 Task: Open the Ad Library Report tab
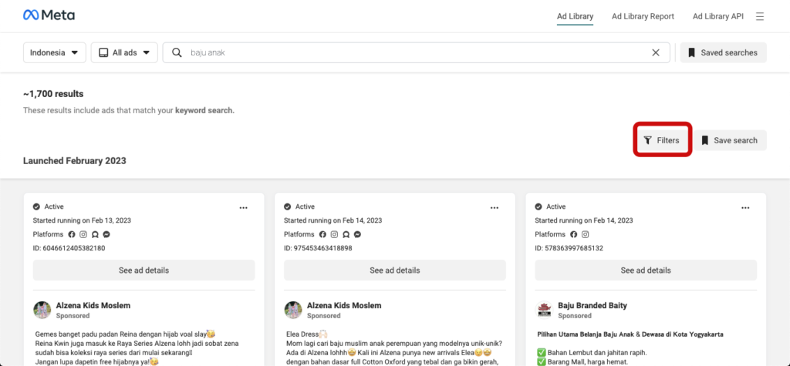pyautogui.click(x=643, y=16)
